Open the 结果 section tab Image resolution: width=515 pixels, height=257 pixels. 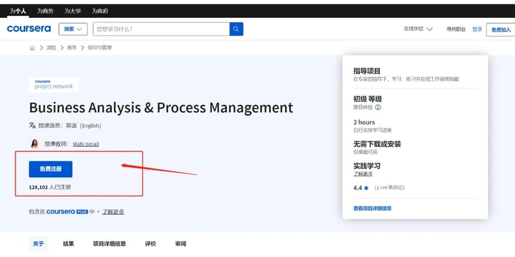coord(68,243)
